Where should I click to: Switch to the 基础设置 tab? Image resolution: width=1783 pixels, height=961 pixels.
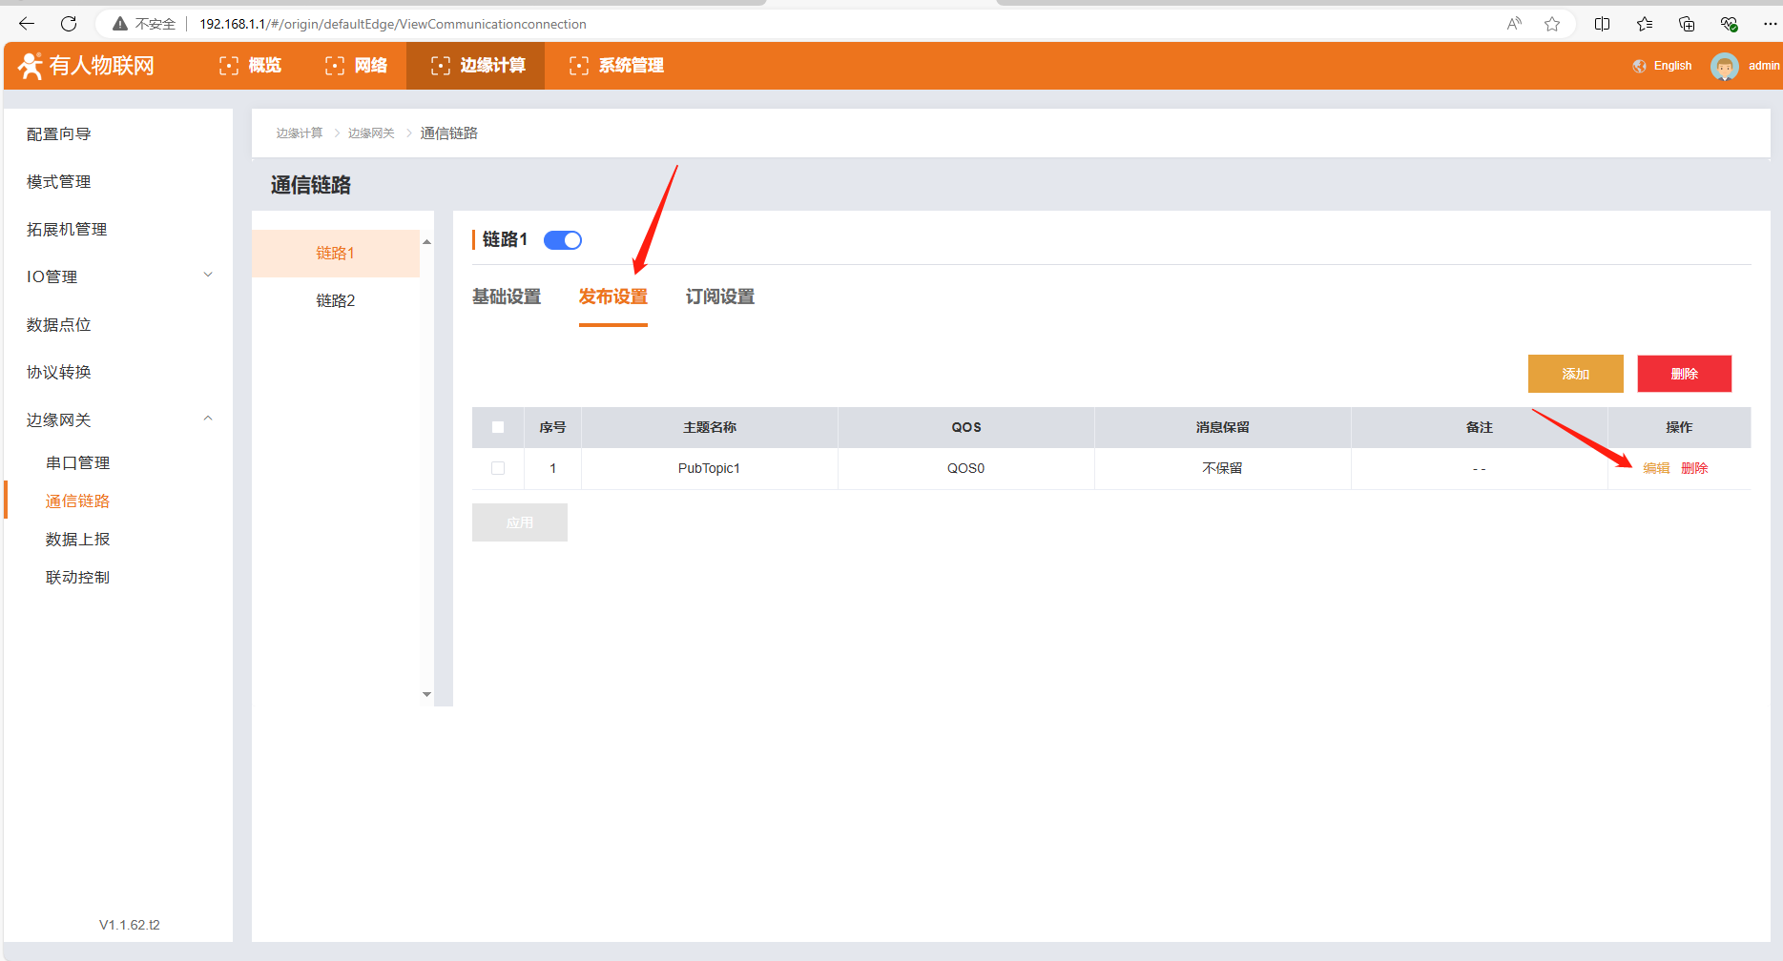[507, 296]
